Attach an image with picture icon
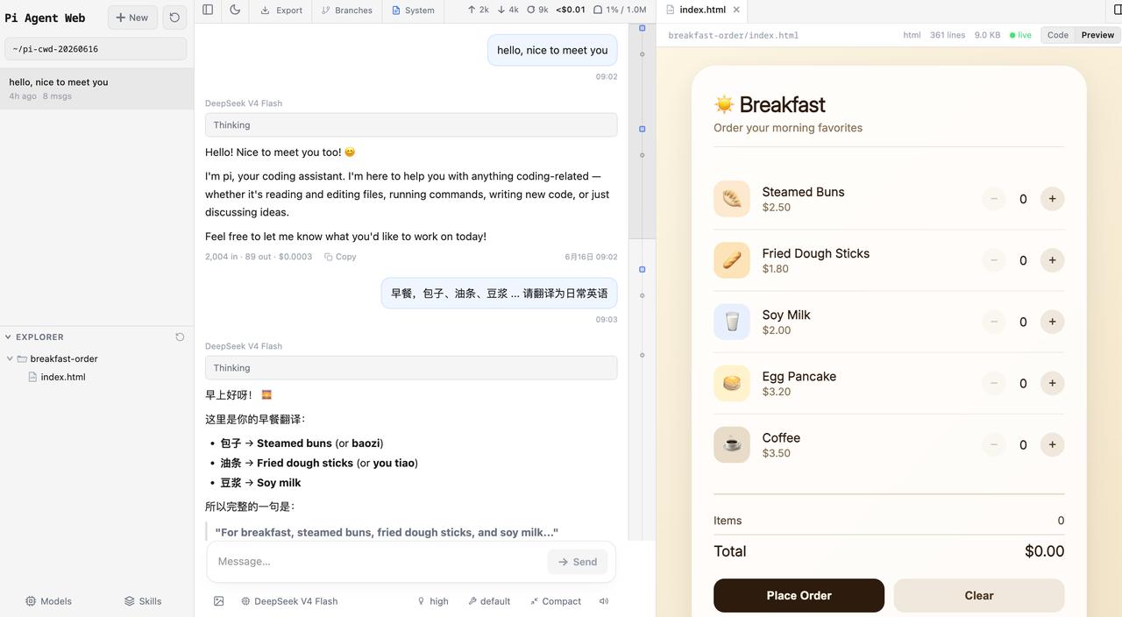1122x617 pixels. pos(218,601)
